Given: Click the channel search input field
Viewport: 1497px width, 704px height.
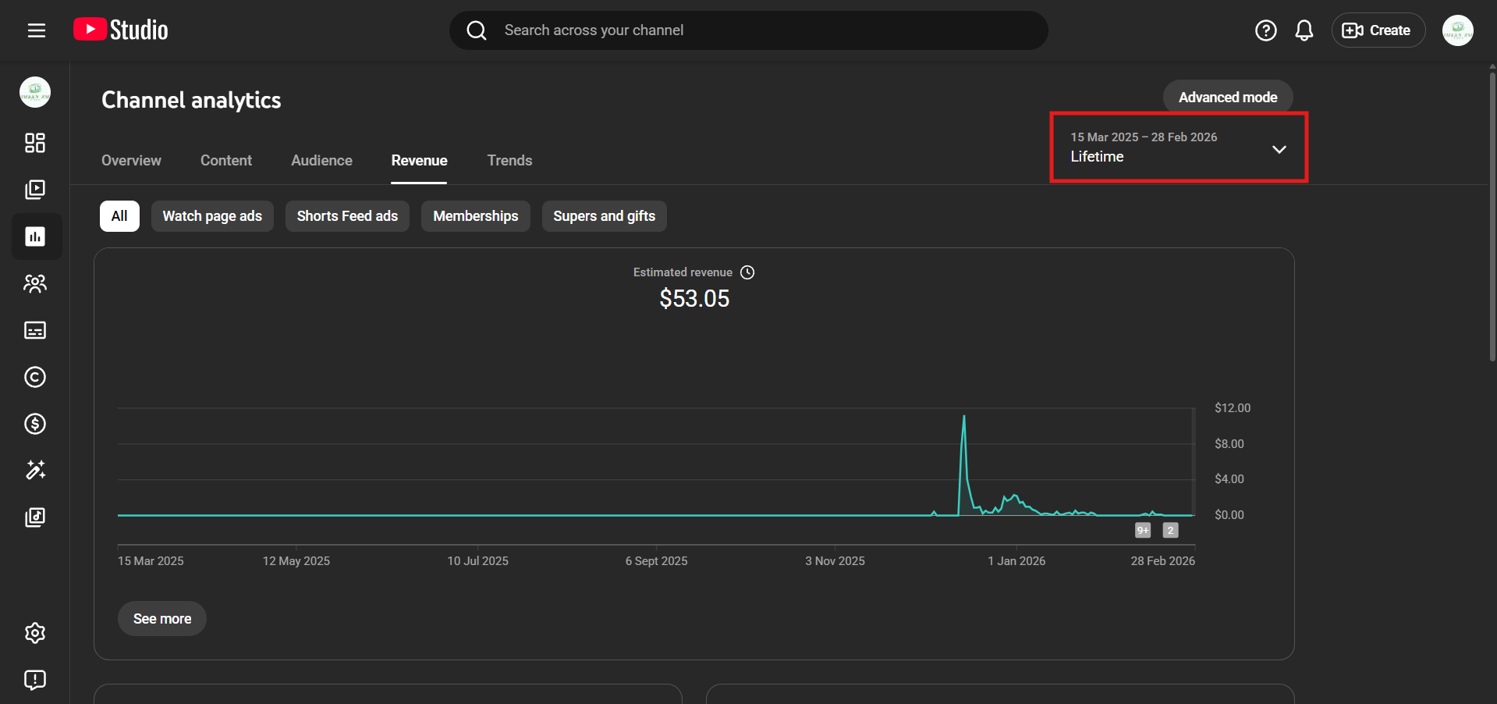Looking at the screenshot, I should [749, 30].
